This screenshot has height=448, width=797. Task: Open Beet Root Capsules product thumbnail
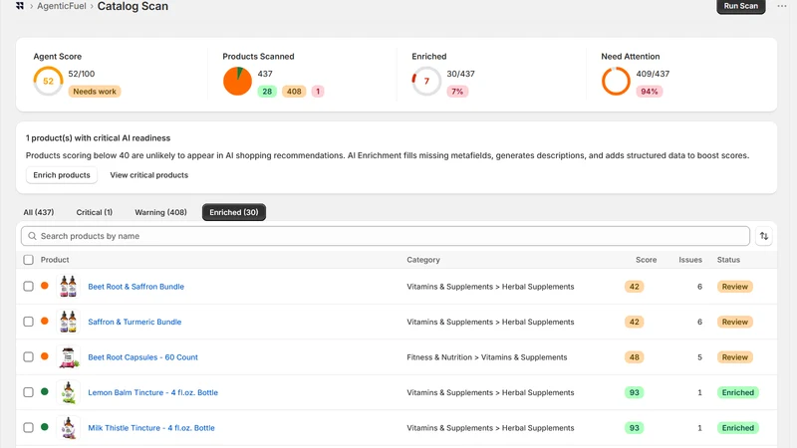click(68, 357)
